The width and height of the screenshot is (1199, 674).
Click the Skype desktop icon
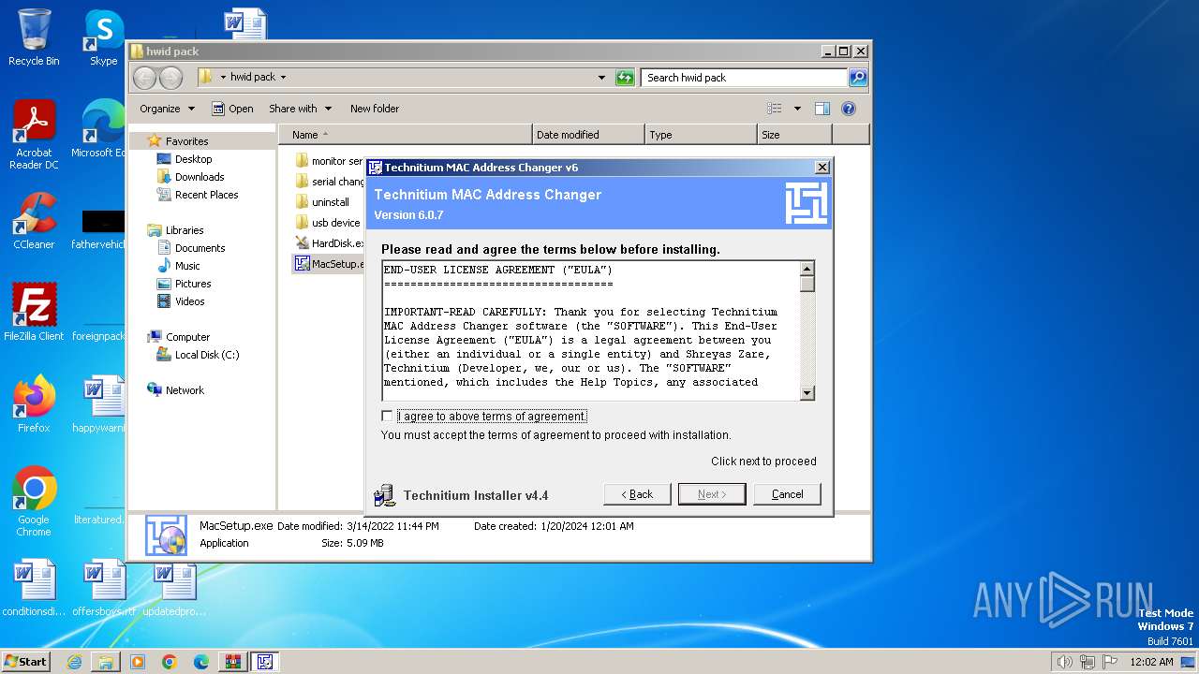(x=103, y=37)
